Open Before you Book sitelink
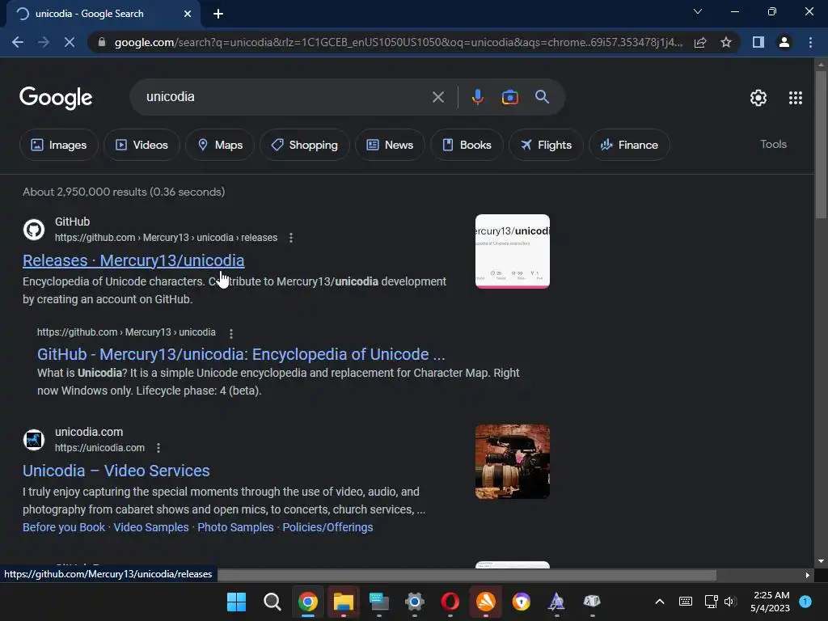 pos(64,527)
